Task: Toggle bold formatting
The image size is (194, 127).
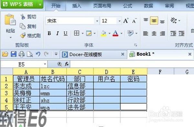Action: (x=49, y=33)
